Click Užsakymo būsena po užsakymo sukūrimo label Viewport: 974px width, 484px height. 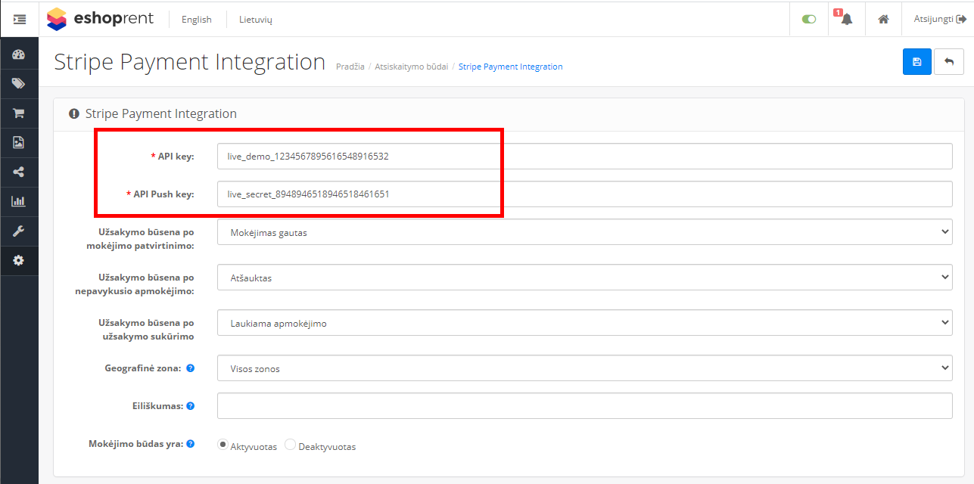coord(146,330)
